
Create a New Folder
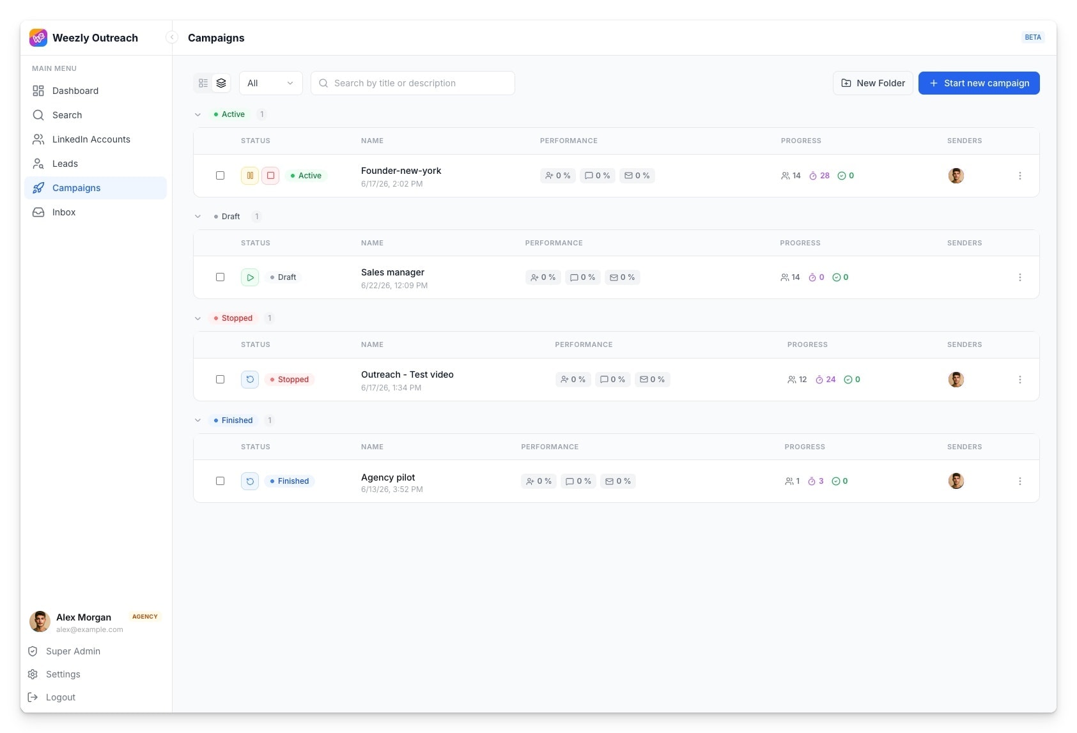coord(872,83)
